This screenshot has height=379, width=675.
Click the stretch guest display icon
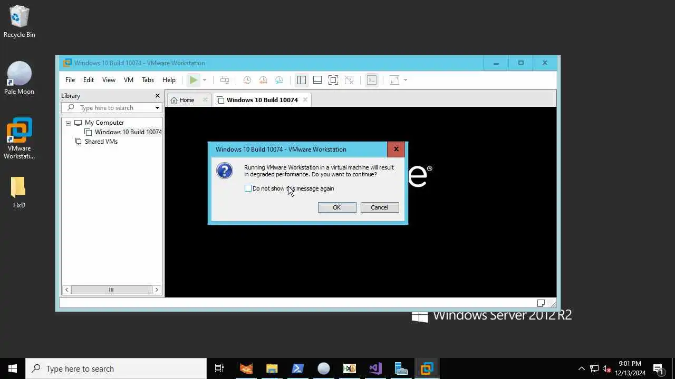pos(394,80)
